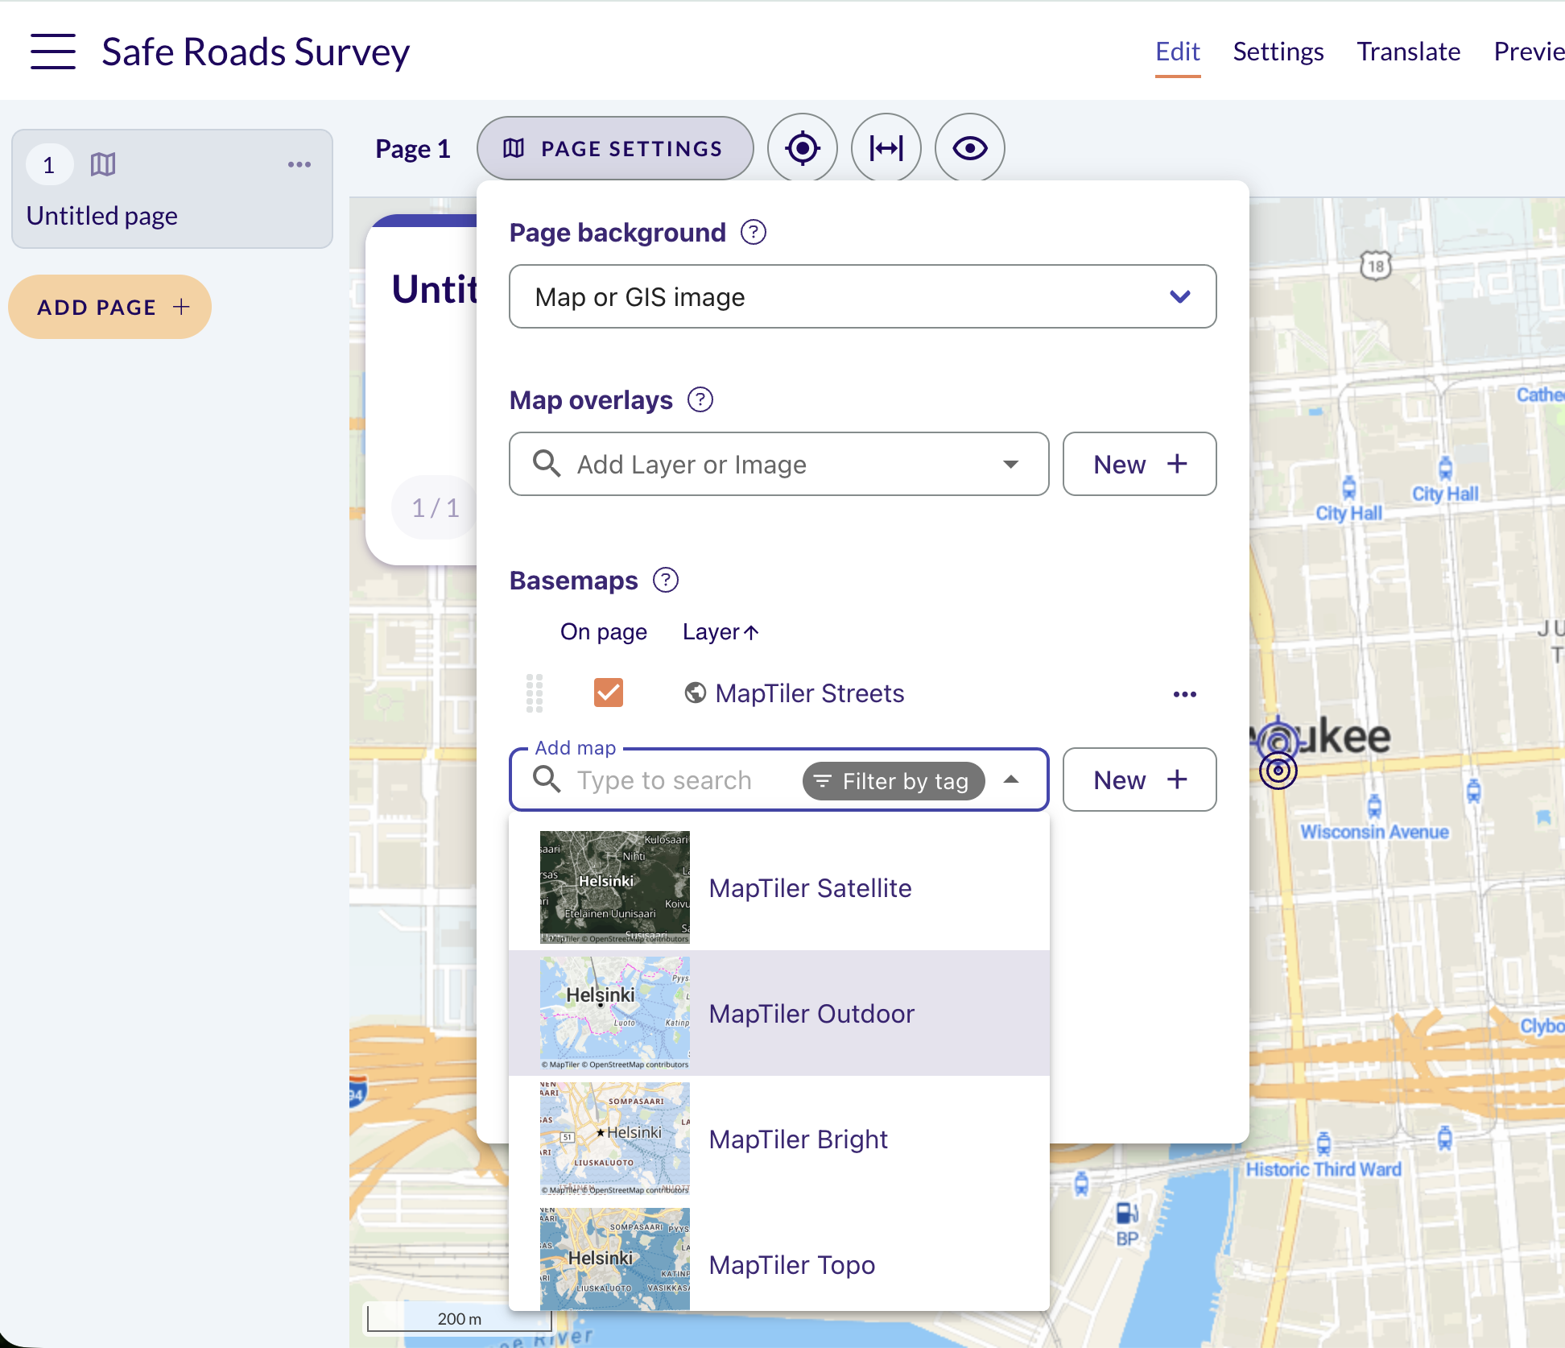Click the search icon in Add Layer field

pyautogui.click(x=547, y=463)
